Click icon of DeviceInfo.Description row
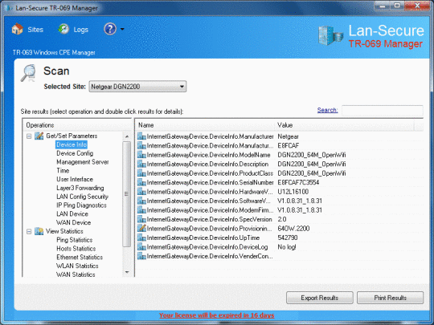434x325 pixels. [x=141, y=164]
